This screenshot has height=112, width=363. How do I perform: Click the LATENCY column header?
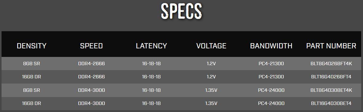pyautogui.click(x=152, y=46)
